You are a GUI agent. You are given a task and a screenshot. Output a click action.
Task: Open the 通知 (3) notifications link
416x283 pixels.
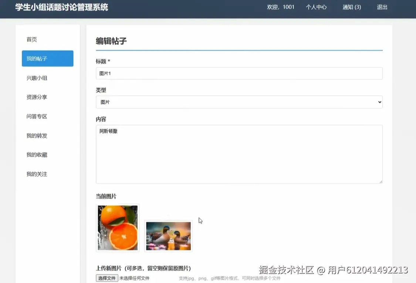351,7
